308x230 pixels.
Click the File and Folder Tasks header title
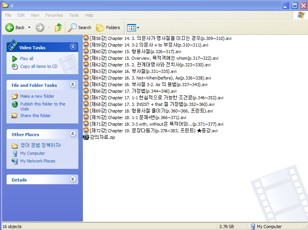click(34, 85)
